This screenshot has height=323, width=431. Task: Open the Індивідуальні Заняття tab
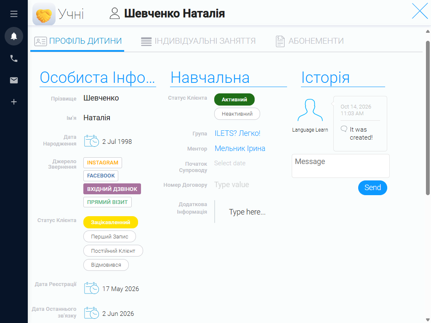tap(198, 41)
